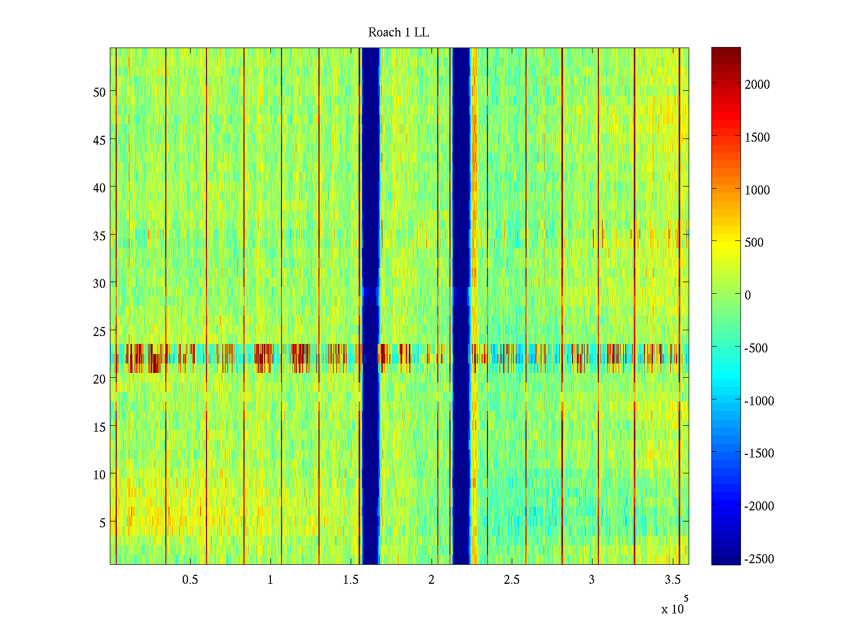This screenshot has width=845, height=634.
Task: Click the y-axis tick label 10
Action: (99, 475)
